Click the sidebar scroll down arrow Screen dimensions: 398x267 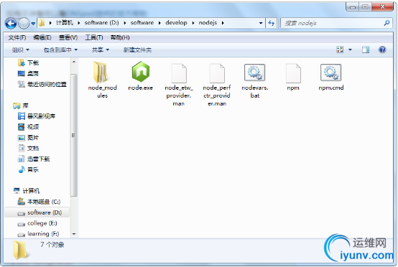(x=74, y=234)
